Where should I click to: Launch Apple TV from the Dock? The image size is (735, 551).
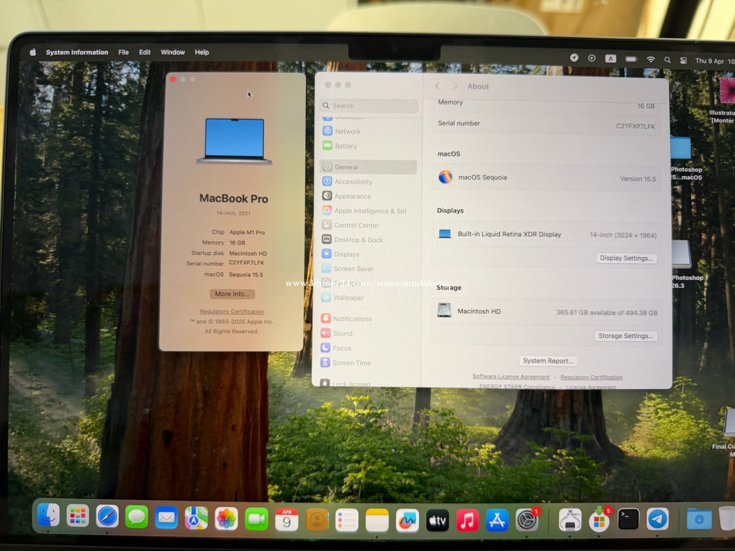[438, 521]
